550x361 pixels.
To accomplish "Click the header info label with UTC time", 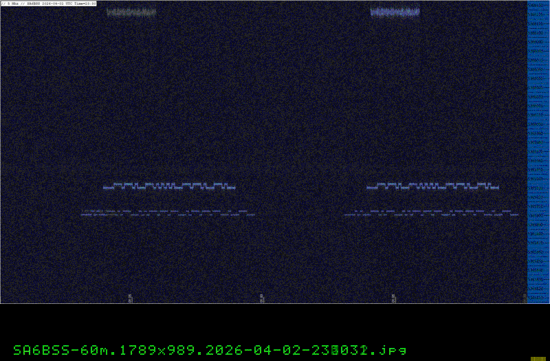I will point(48,3).
